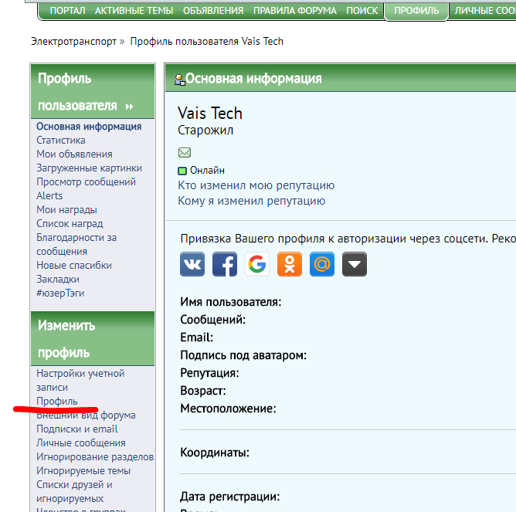Viewport: 516px width, 512px height.
Task: Click the Facebook login icon
Action: pos(225,264)
